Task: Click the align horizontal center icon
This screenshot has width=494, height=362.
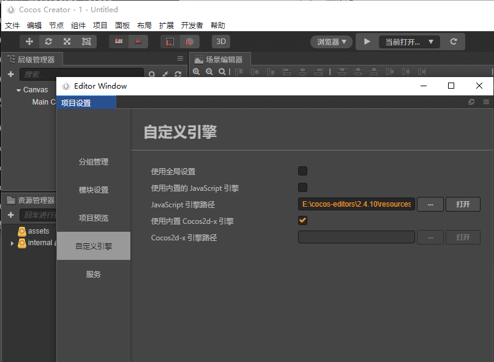Action: [303, 72]
